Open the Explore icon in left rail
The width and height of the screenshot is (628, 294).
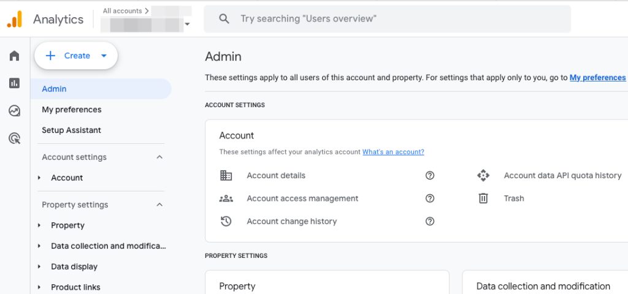(14, 111)
